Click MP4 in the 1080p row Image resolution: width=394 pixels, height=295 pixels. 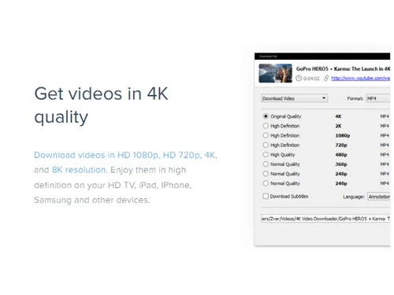[385, 135]
